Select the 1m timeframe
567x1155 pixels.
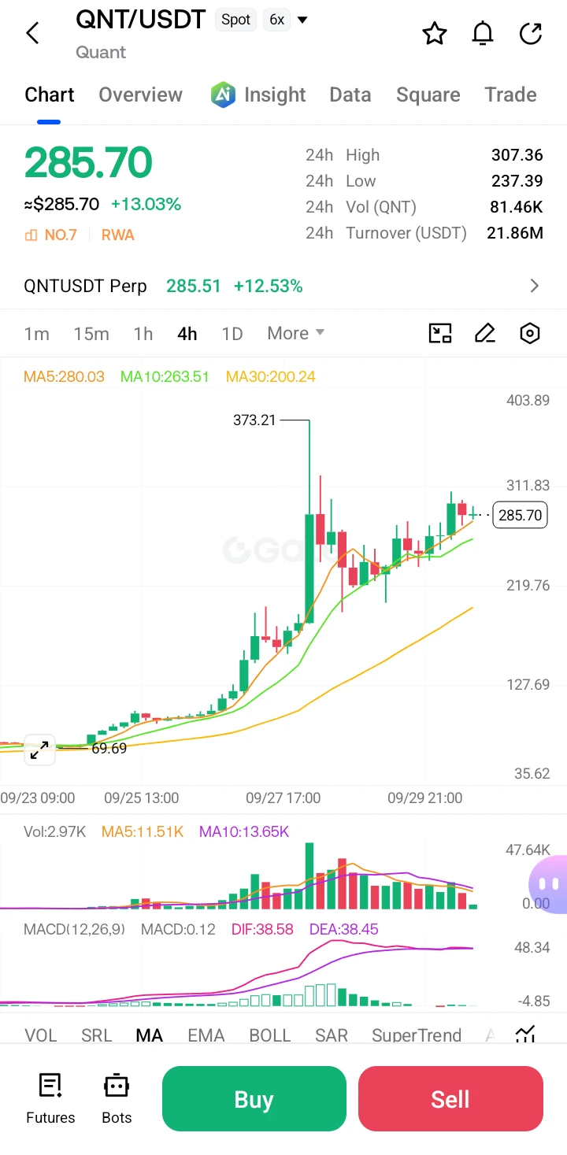[x=37, y=334]
